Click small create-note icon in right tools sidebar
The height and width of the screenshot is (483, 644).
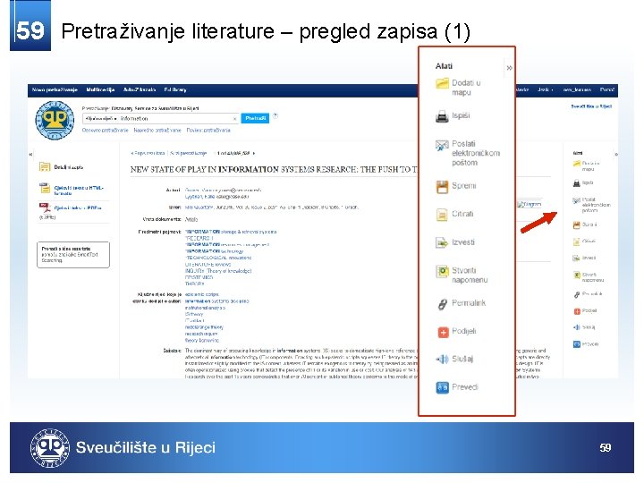(x=577, y=275)
